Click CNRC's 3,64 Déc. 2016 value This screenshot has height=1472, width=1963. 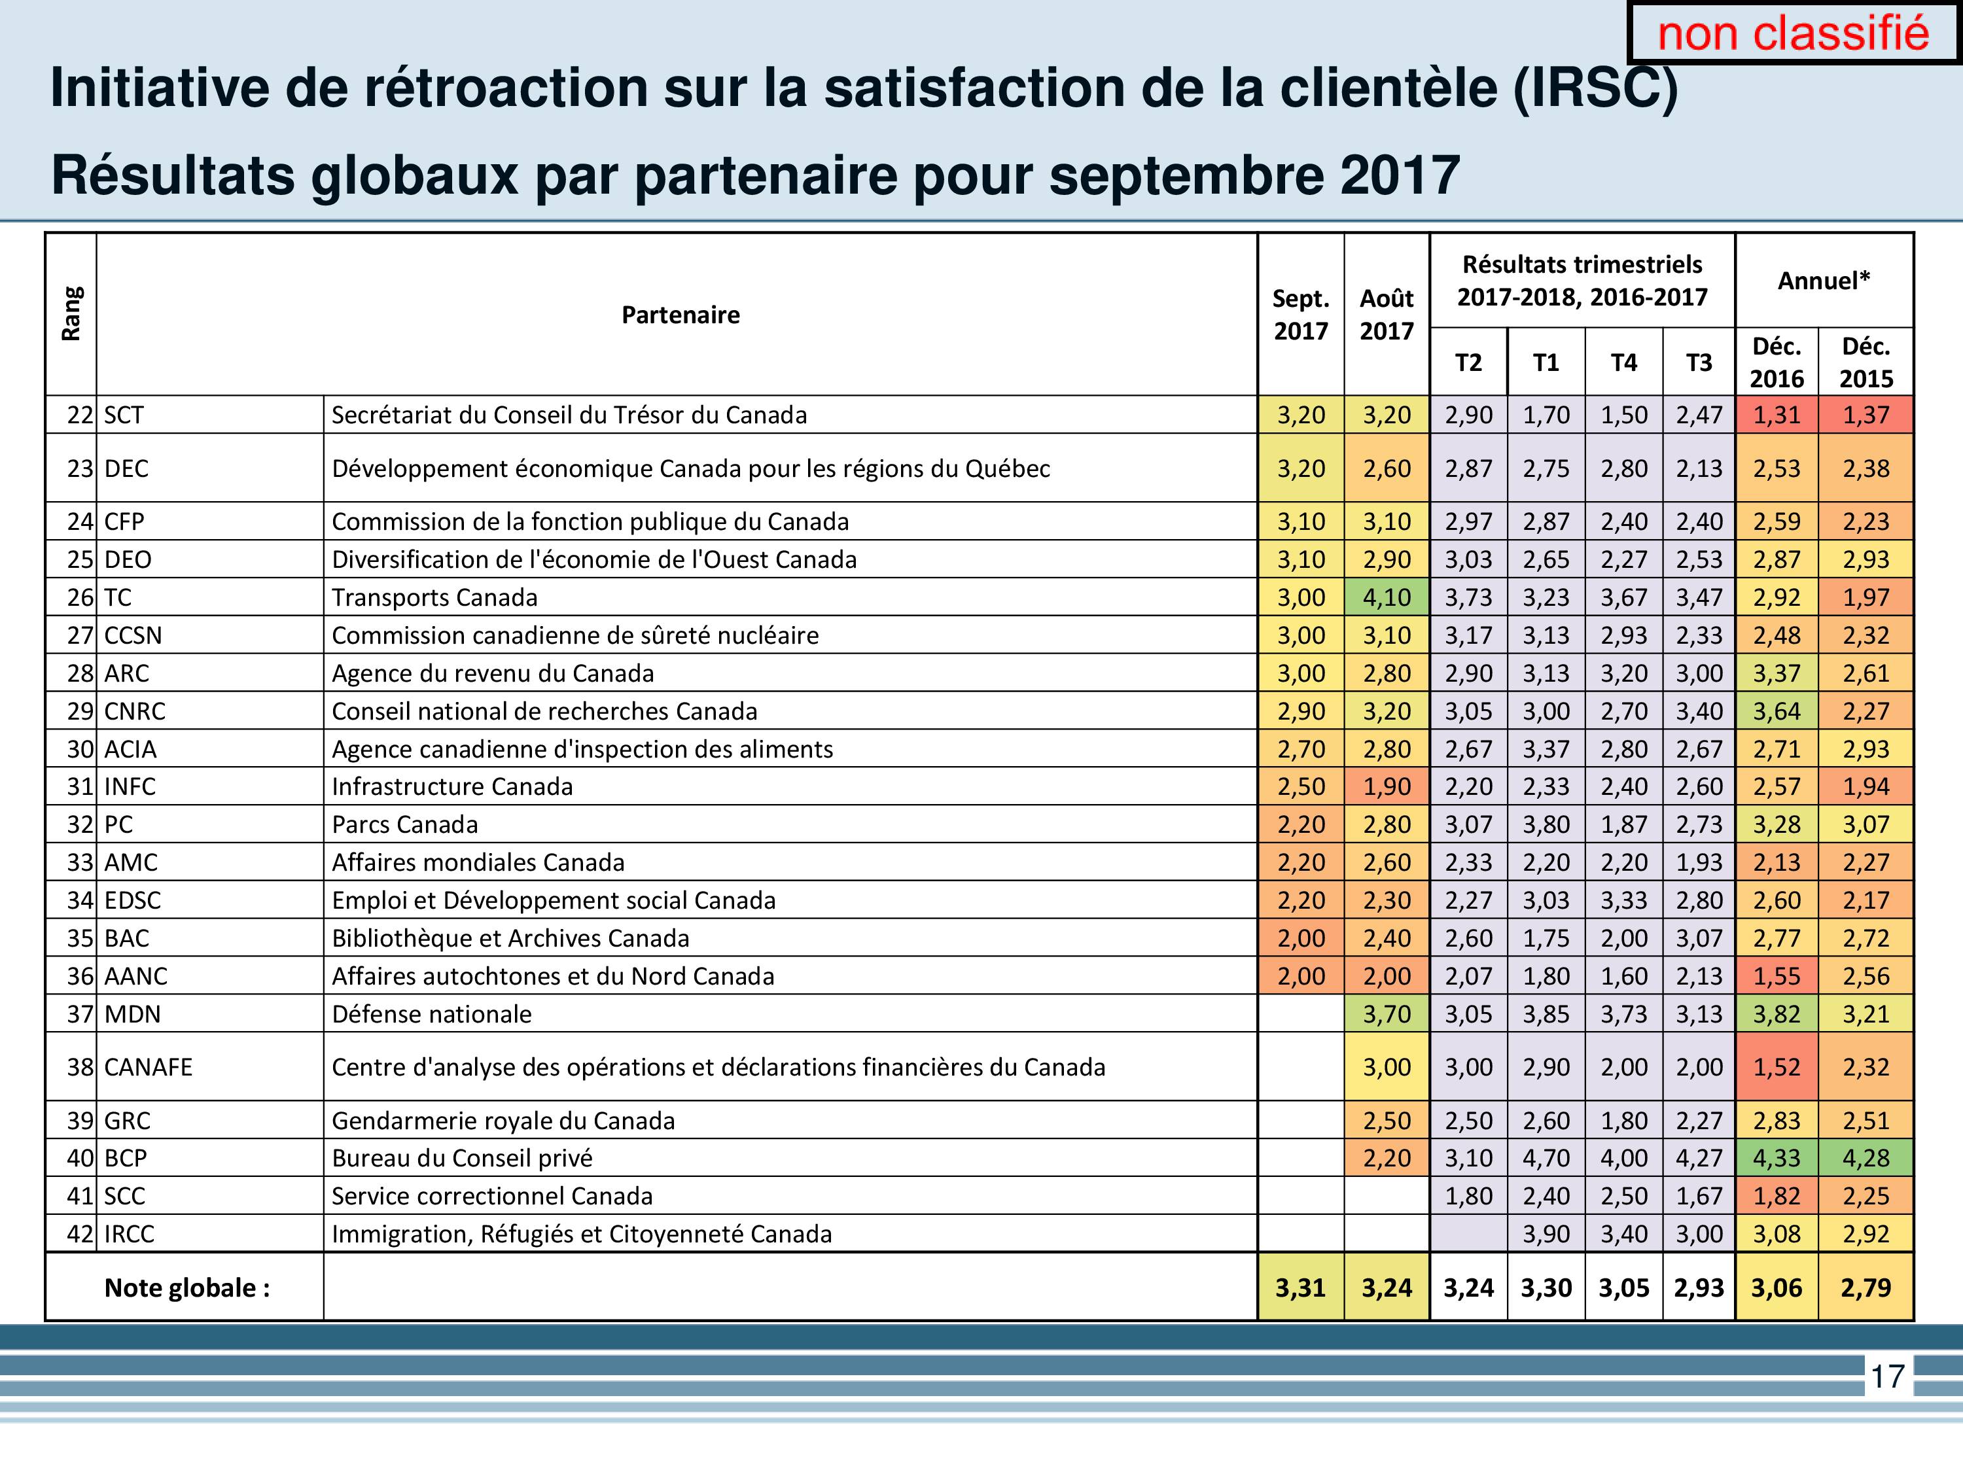(1777, 712)
